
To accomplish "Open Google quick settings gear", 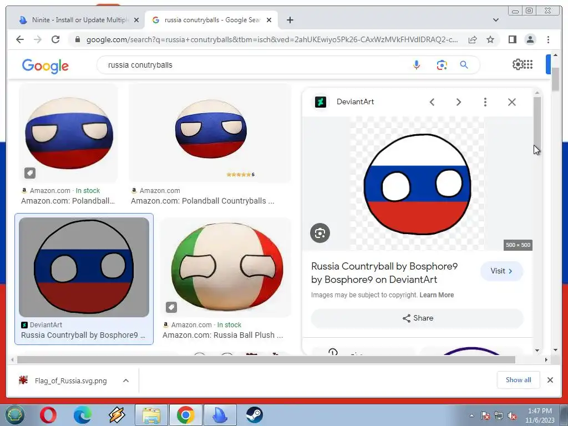I will tap(518, 64).
